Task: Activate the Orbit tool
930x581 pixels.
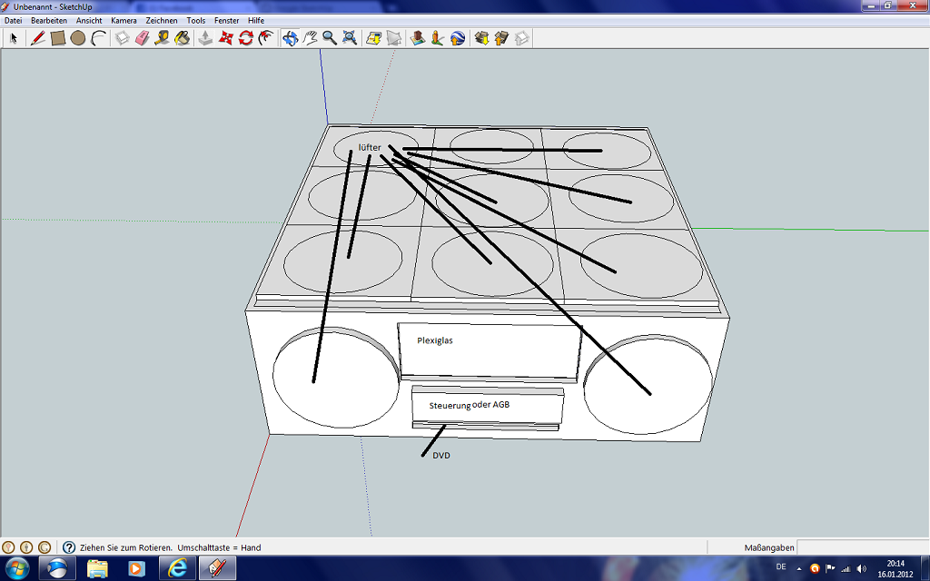Action: coord(290,37)
